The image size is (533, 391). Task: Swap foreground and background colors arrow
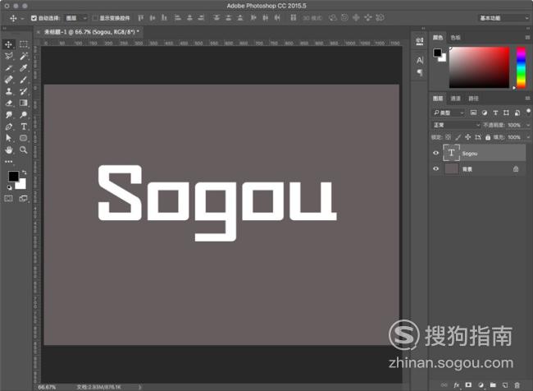(x=24, y=172)
